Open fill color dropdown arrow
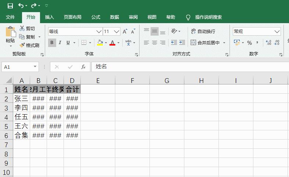Image resolution: width=289 pixels, height=177 pixels. (106, 43)
